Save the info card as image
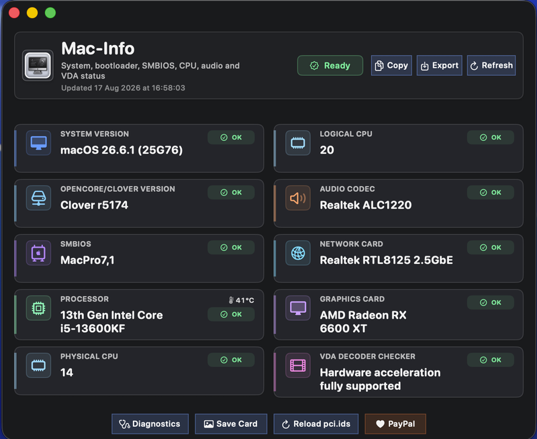 click(231, 424)
